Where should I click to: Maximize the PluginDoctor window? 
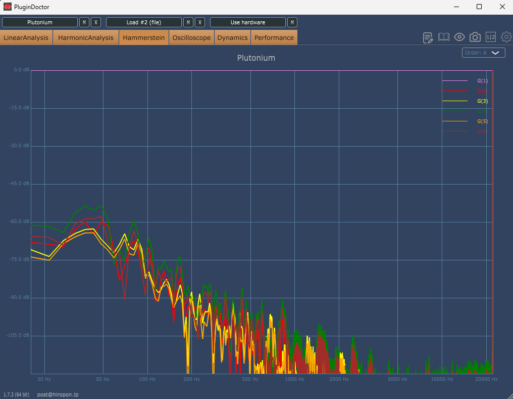point(479,7)
